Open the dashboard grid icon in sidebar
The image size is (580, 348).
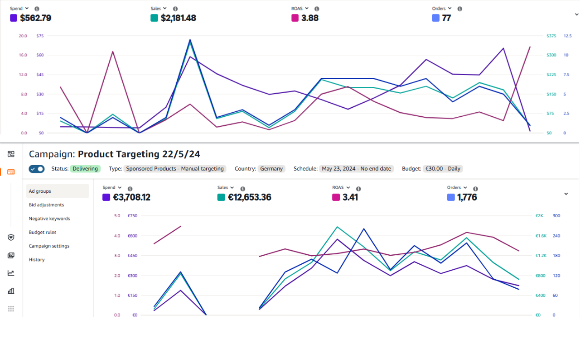11,154
